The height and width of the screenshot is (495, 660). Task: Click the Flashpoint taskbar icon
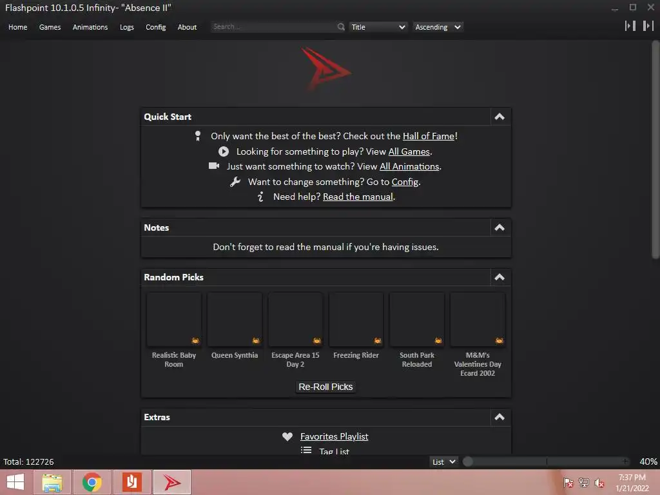171,482
